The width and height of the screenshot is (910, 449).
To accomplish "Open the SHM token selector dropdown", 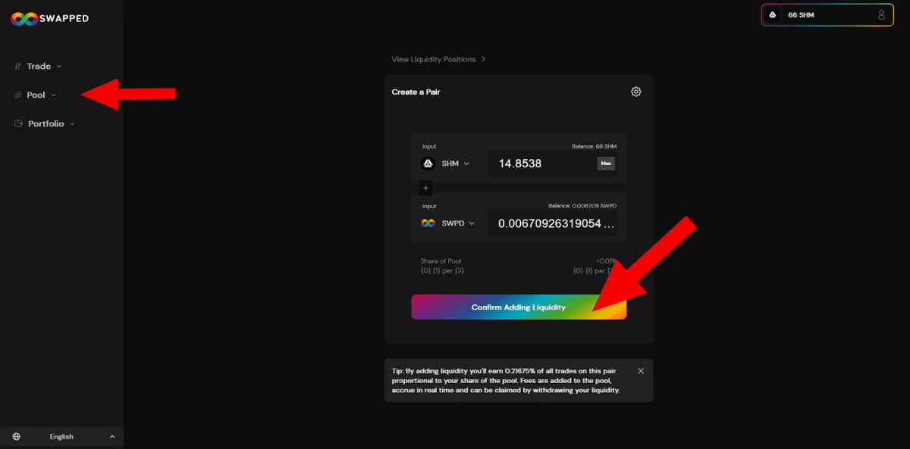I will (x=468, y=163).
